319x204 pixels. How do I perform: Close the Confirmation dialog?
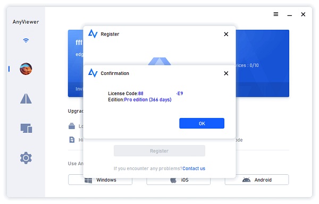coord(226,73)
